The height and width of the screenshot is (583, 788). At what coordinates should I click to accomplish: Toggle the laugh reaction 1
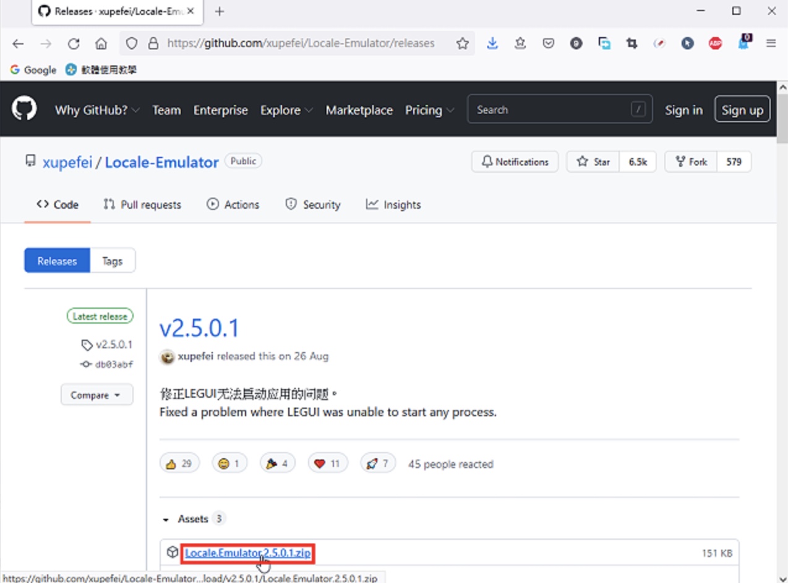pyautogui.click(x=229, y=463)
